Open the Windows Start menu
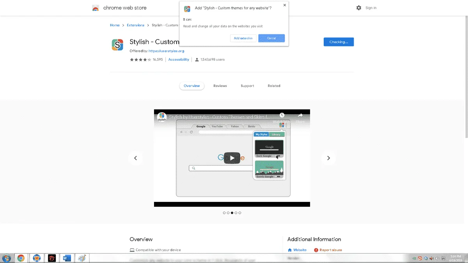 click(x=7, y=258)
